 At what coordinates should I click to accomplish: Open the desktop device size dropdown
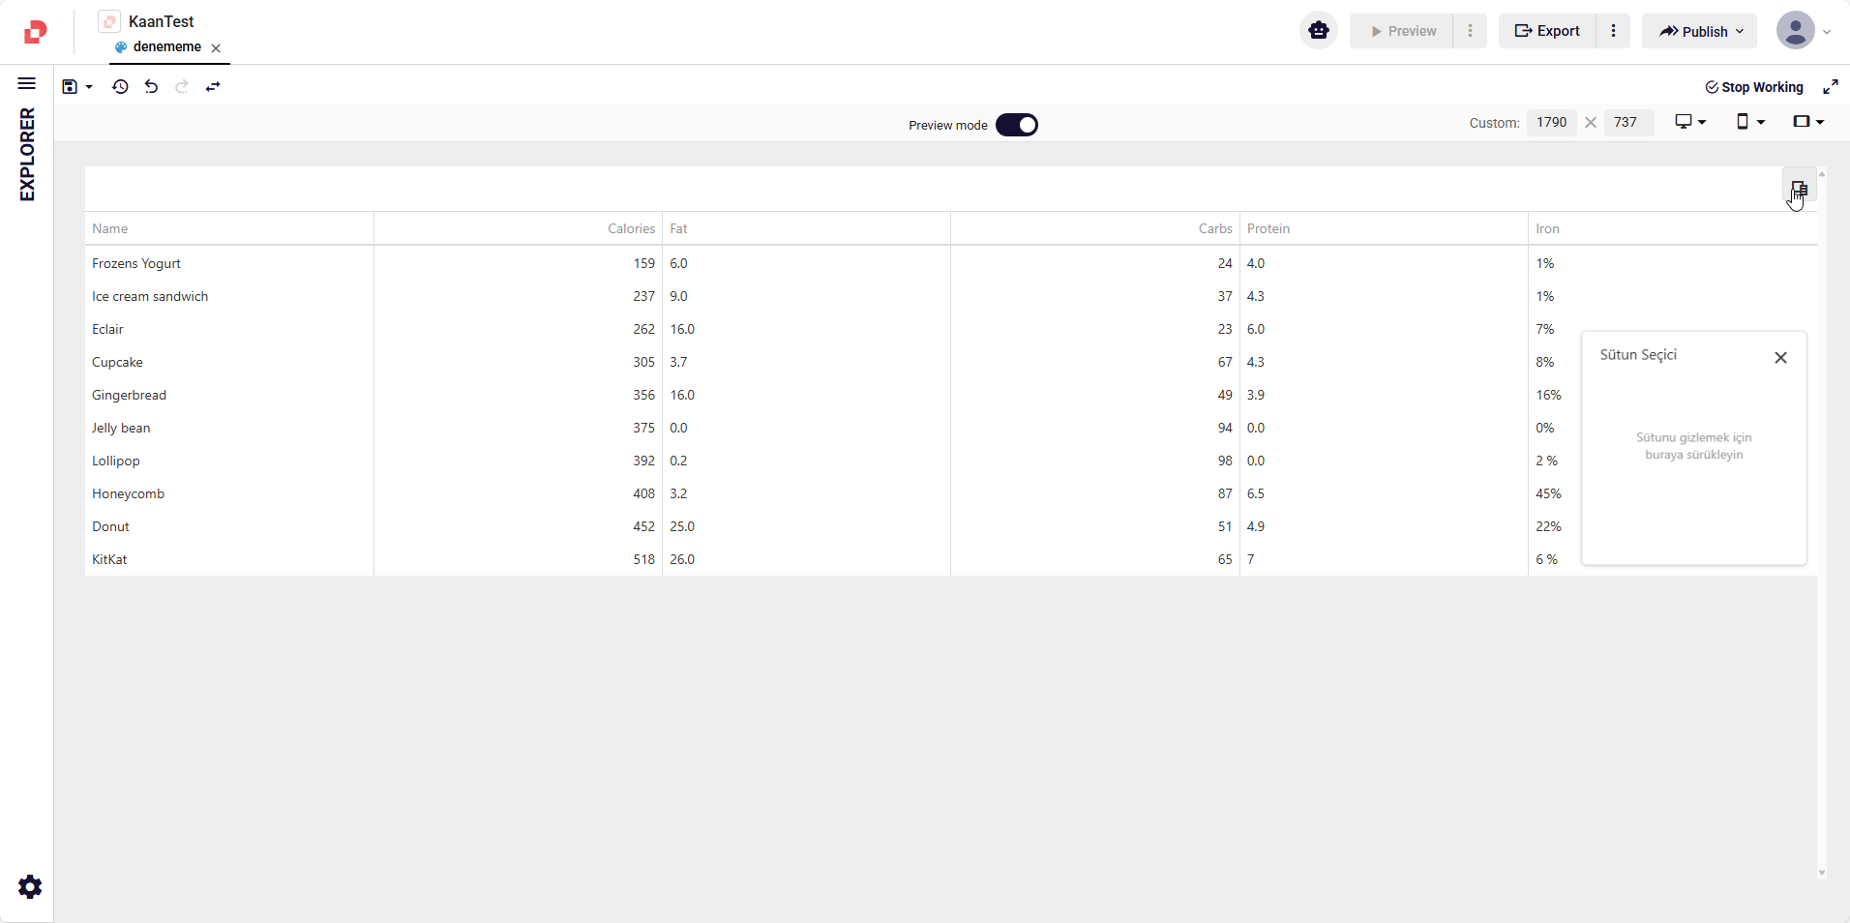[x=1690, y=122]
